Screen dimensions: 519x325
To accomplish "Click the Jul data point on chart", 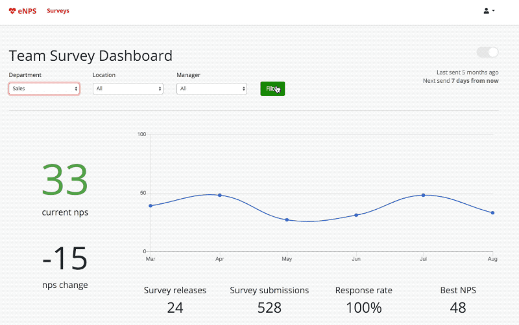I will [423, 195].
